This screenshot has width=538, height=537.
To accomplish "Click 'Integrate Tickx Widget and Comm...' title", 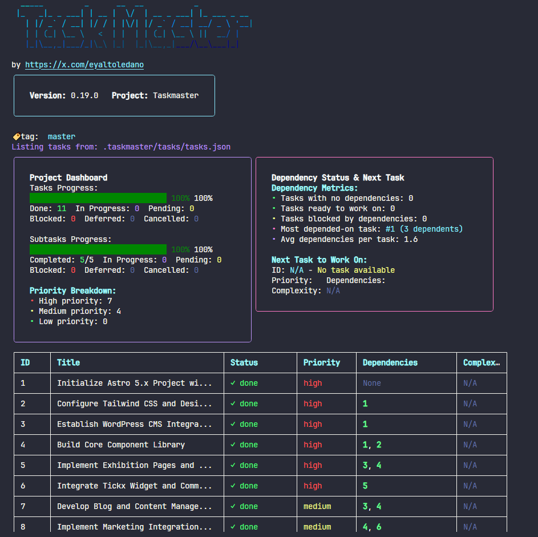I will pyautogui.click(x=135, y=486).
